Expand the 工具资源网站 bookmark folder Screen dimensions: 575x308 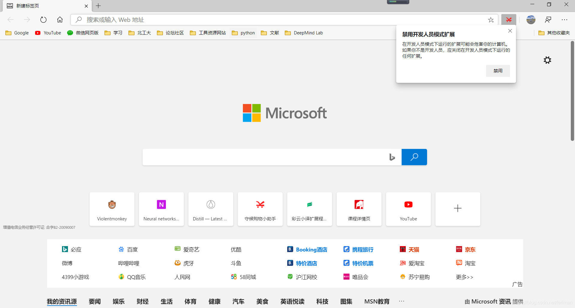(x=208, y=33)
